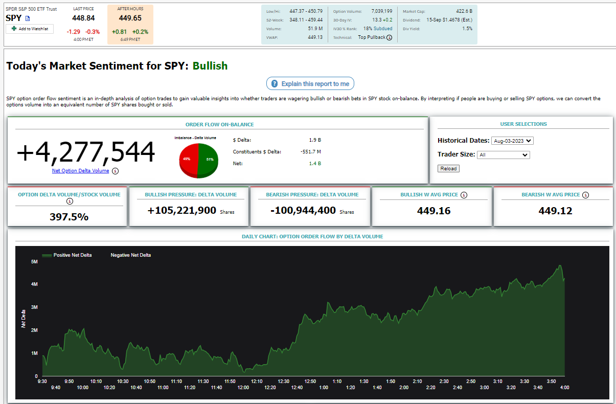Click the SPY ticker symbol
616x404 pixels.
click(14, 18)
